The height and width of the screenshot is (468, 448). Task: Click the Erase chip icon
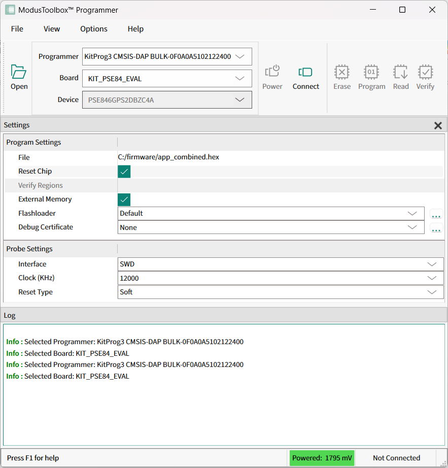342,72
